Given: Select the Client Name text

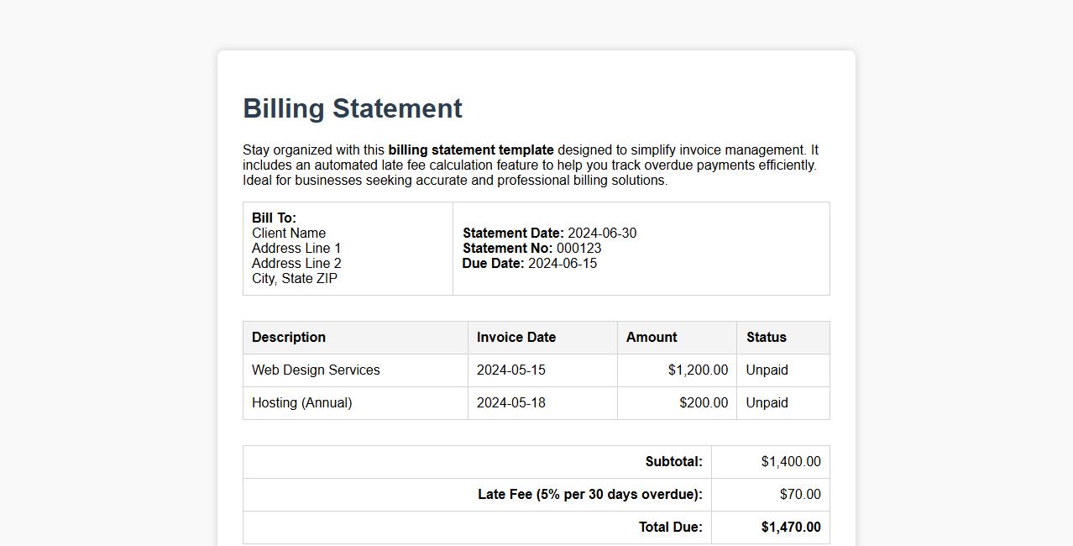Looking at the screenshot, I should [288, 233].
